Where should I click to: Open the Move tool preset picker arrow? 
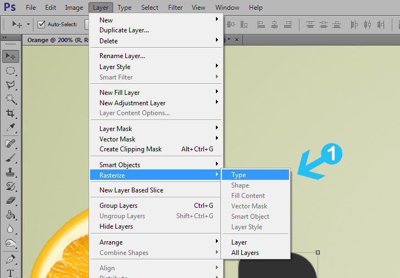[x=29, y=25]
